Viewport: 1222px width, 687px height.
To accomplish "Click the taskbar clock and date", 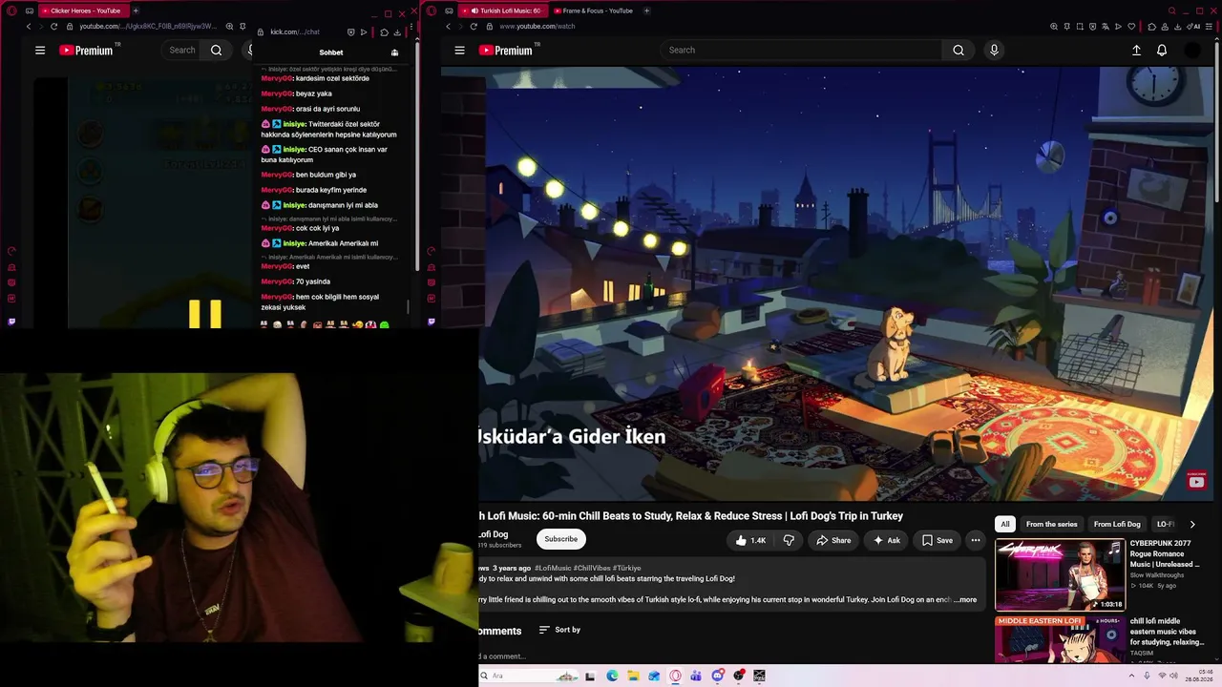I will [x=1199, y=676].
